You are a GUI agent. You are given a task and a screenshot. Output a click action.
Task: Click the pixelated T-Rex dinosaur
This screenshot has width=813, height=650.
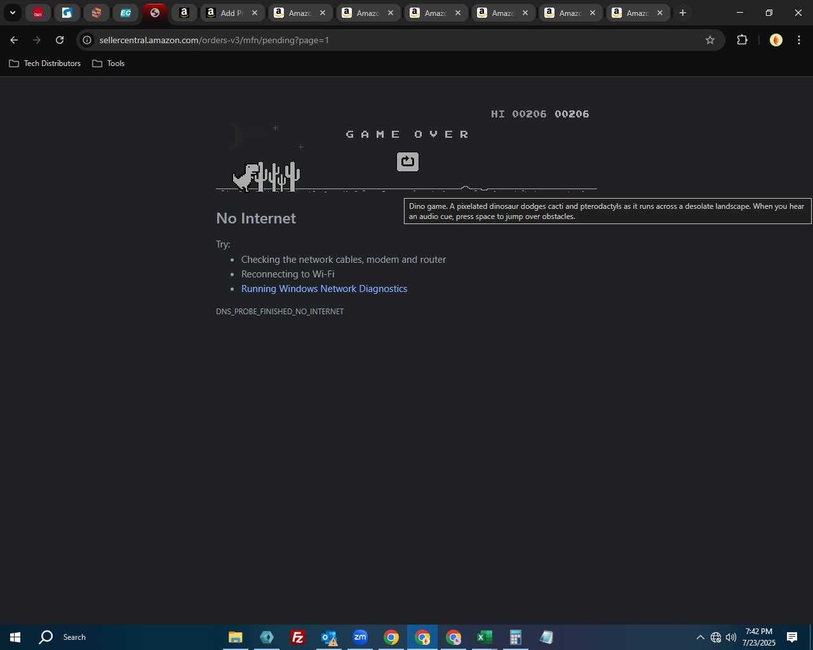tap(246, 177)
